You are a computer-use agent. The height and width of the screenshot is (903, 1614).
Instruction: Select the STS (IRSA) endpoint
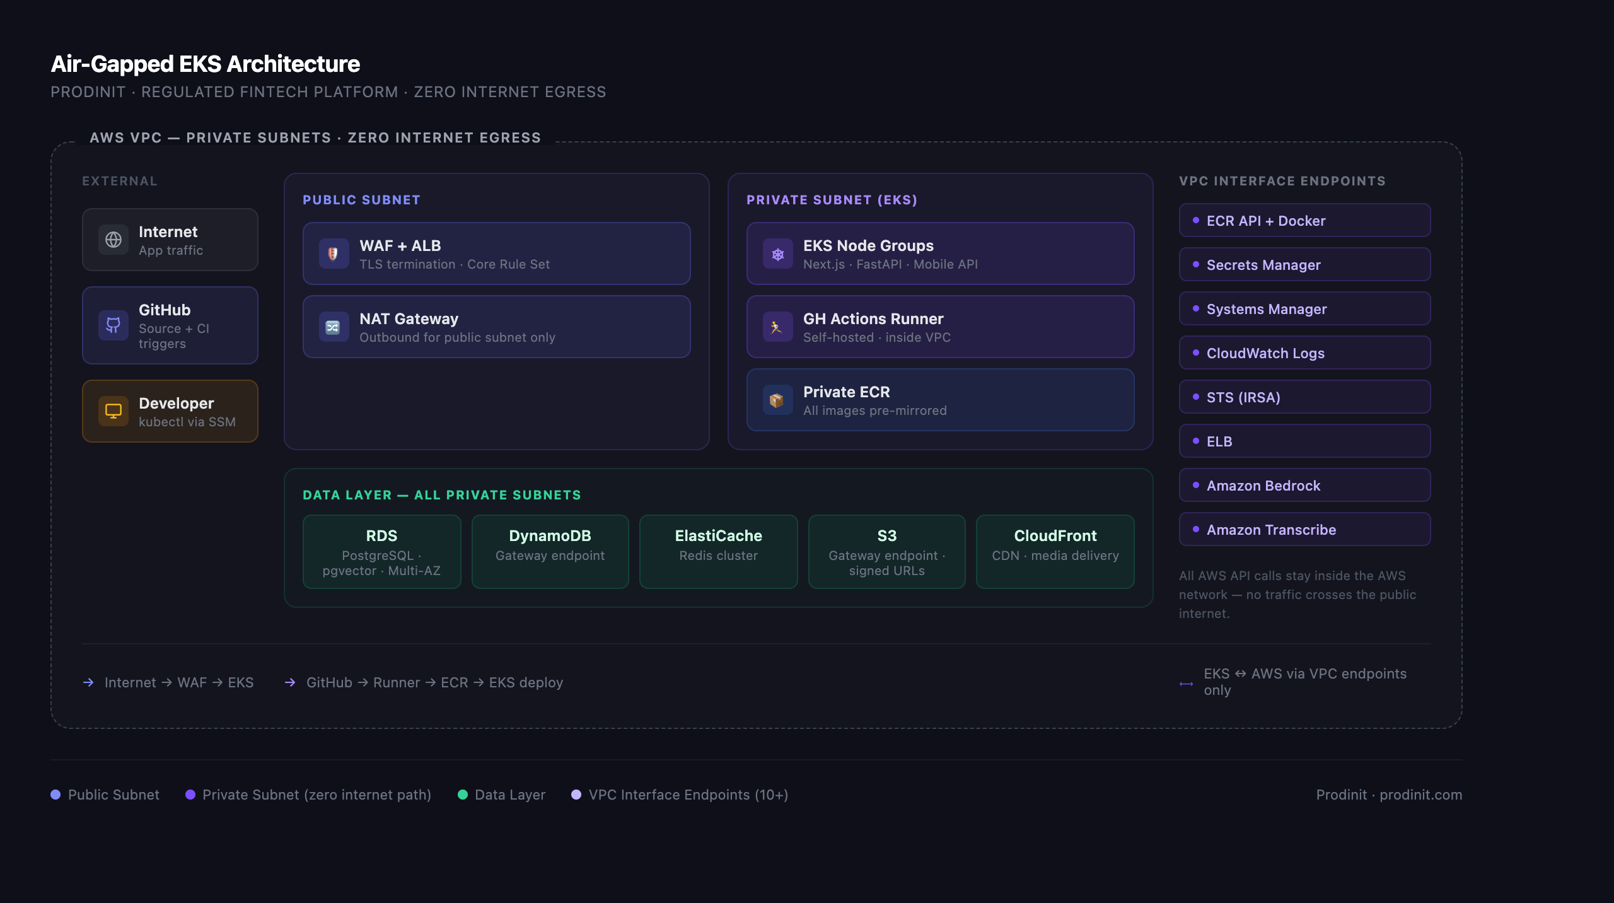coord(1304,397)
